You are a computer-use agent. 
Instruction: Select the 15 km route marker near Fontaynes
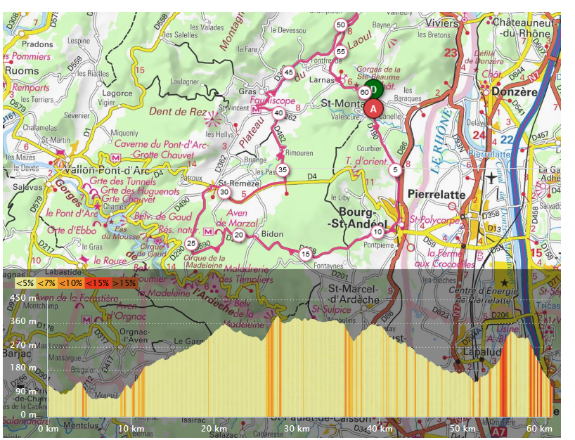tap(305, 254)
